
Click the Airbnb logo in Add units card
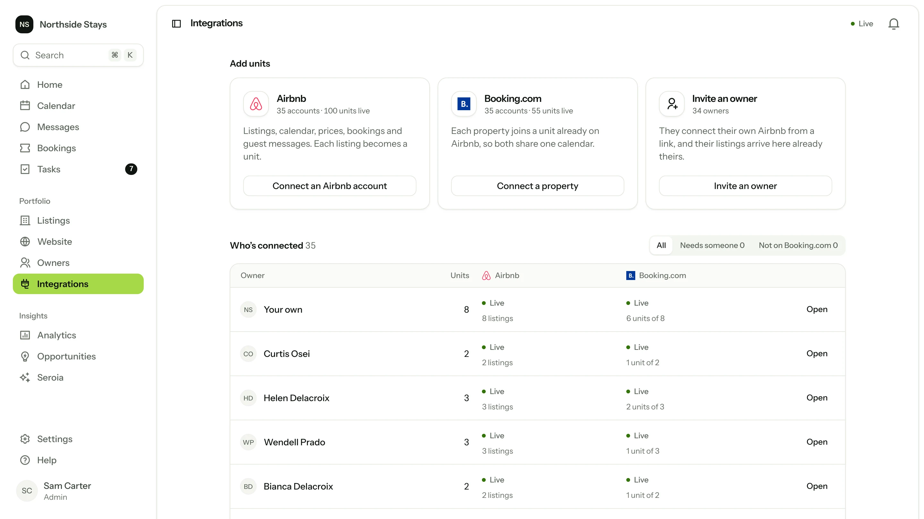pos(256,104)
